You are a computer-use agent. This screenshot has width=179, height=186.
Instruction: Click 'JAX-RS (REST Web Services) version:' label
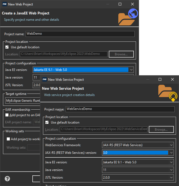click(x=71, y=153)
